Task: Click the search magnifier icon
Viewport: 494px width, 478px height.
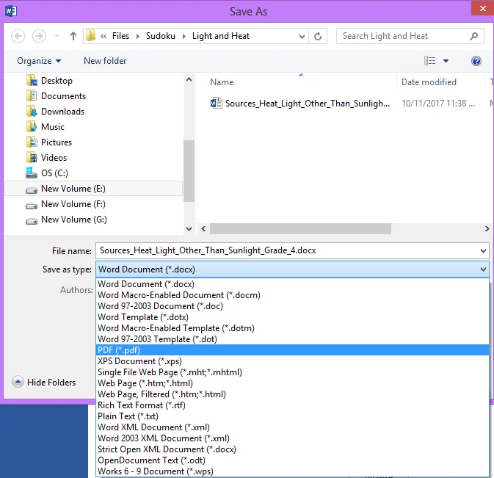Action: click(473, 36)
